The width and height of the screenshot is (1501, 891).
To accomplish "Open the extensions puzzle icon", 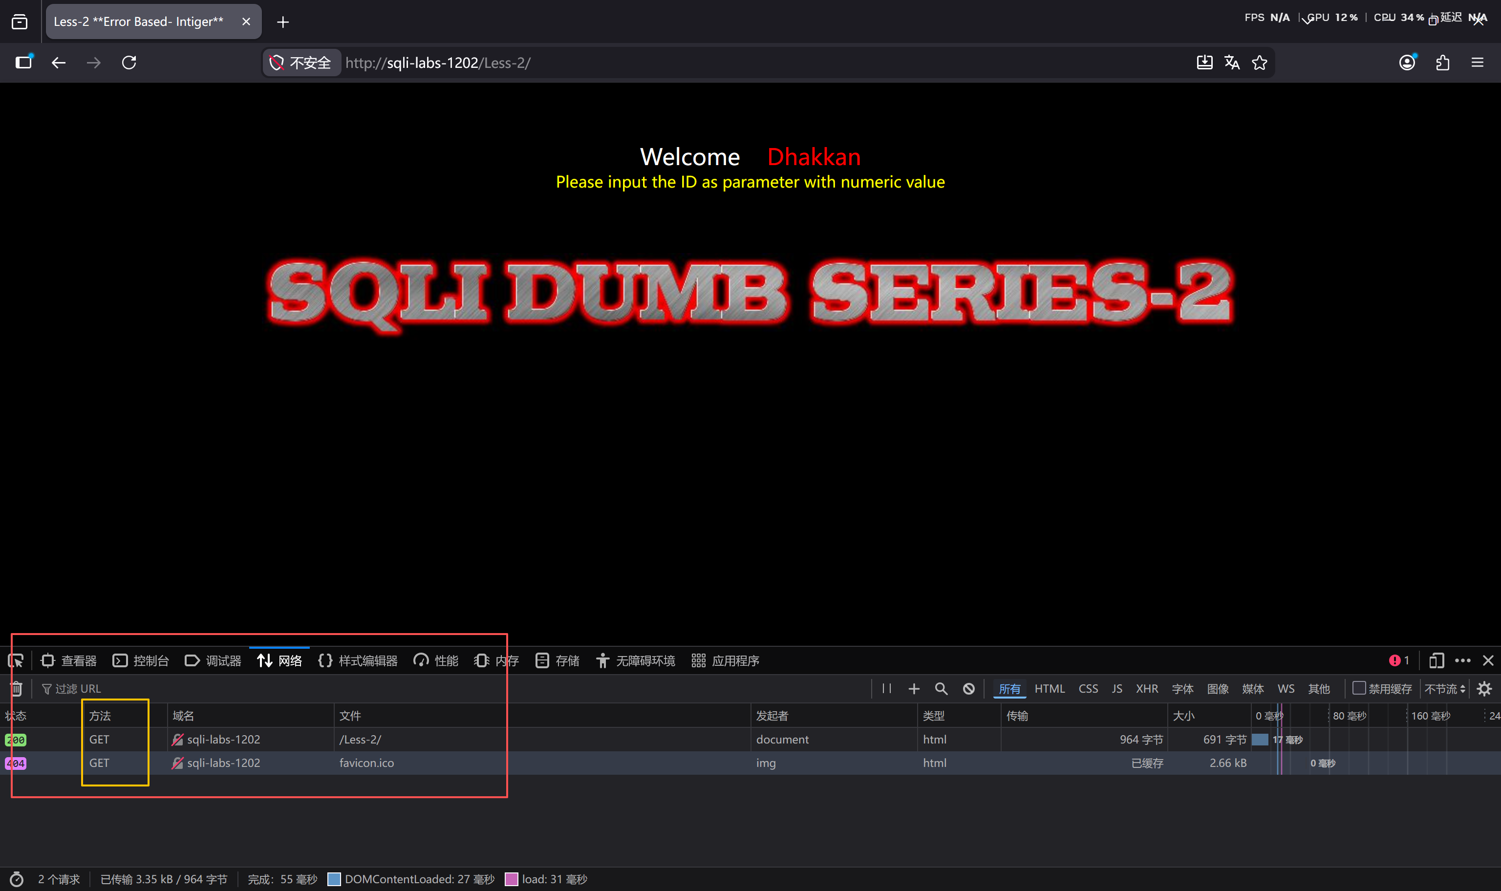I will tap(1442, 63).
